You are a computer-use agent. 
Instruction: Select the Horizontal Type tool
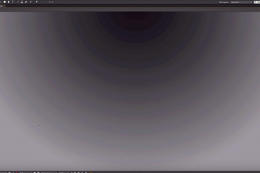(13, 2)
